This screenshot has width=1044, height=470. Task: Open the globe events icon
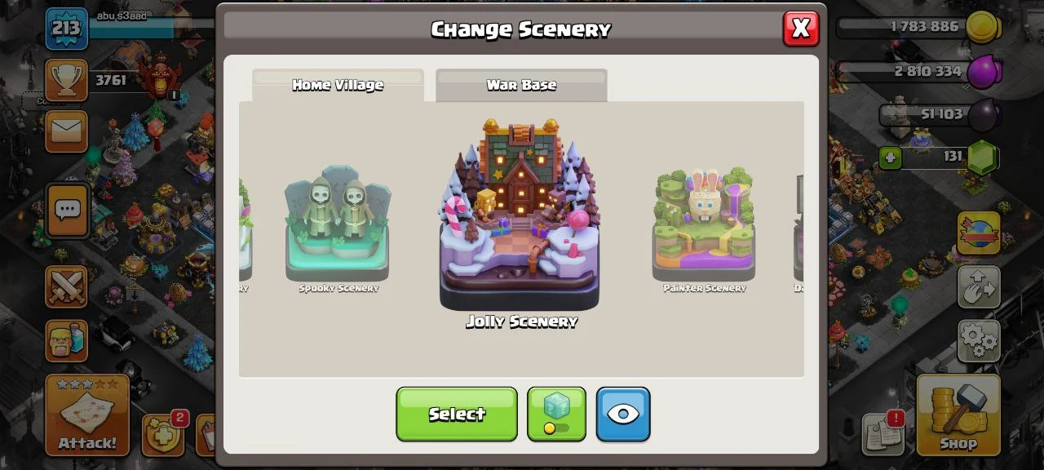coord(979,233)
